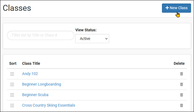Click the New Class button
194x112 pixels.
(176, 8)
